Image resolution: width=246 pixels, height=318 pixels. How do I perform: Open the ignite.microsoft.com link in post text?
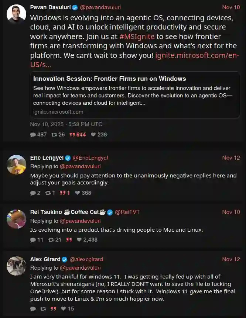tap(197, 56)
